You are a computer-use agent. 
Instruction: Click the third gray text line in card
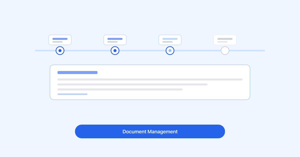120,89
